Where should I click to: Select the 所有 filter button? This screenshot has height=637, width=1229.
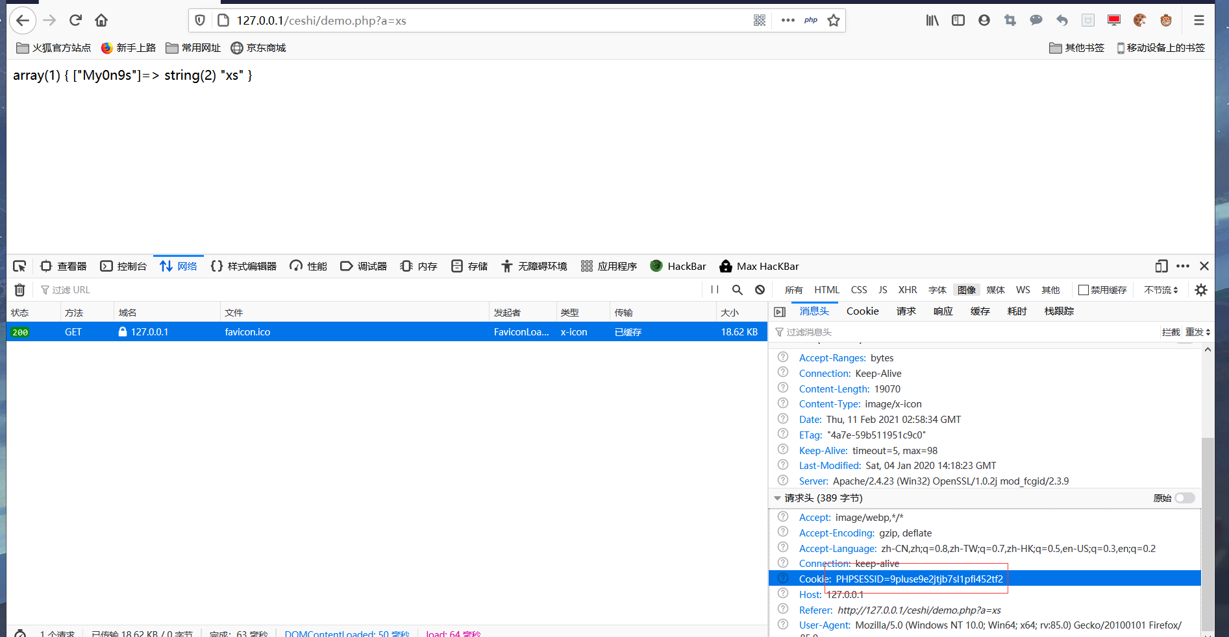coord(794,290)
